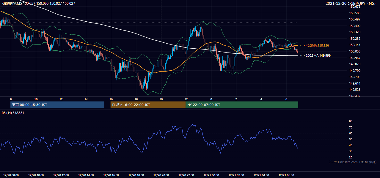Click the Tokyo session bar 東京 08:00-15:30 JST
Image resolution: width=380 pixels, height=178 pixels.
(x=57, y=105)
